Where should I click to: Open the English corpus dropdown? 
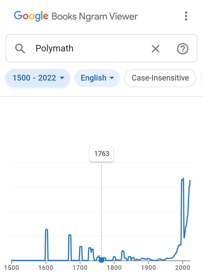point(97,78)
